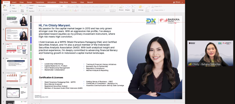Apply subscript formatting
Image resolution: width=235 pixels, height=104 pixels.
click(58, 10)
